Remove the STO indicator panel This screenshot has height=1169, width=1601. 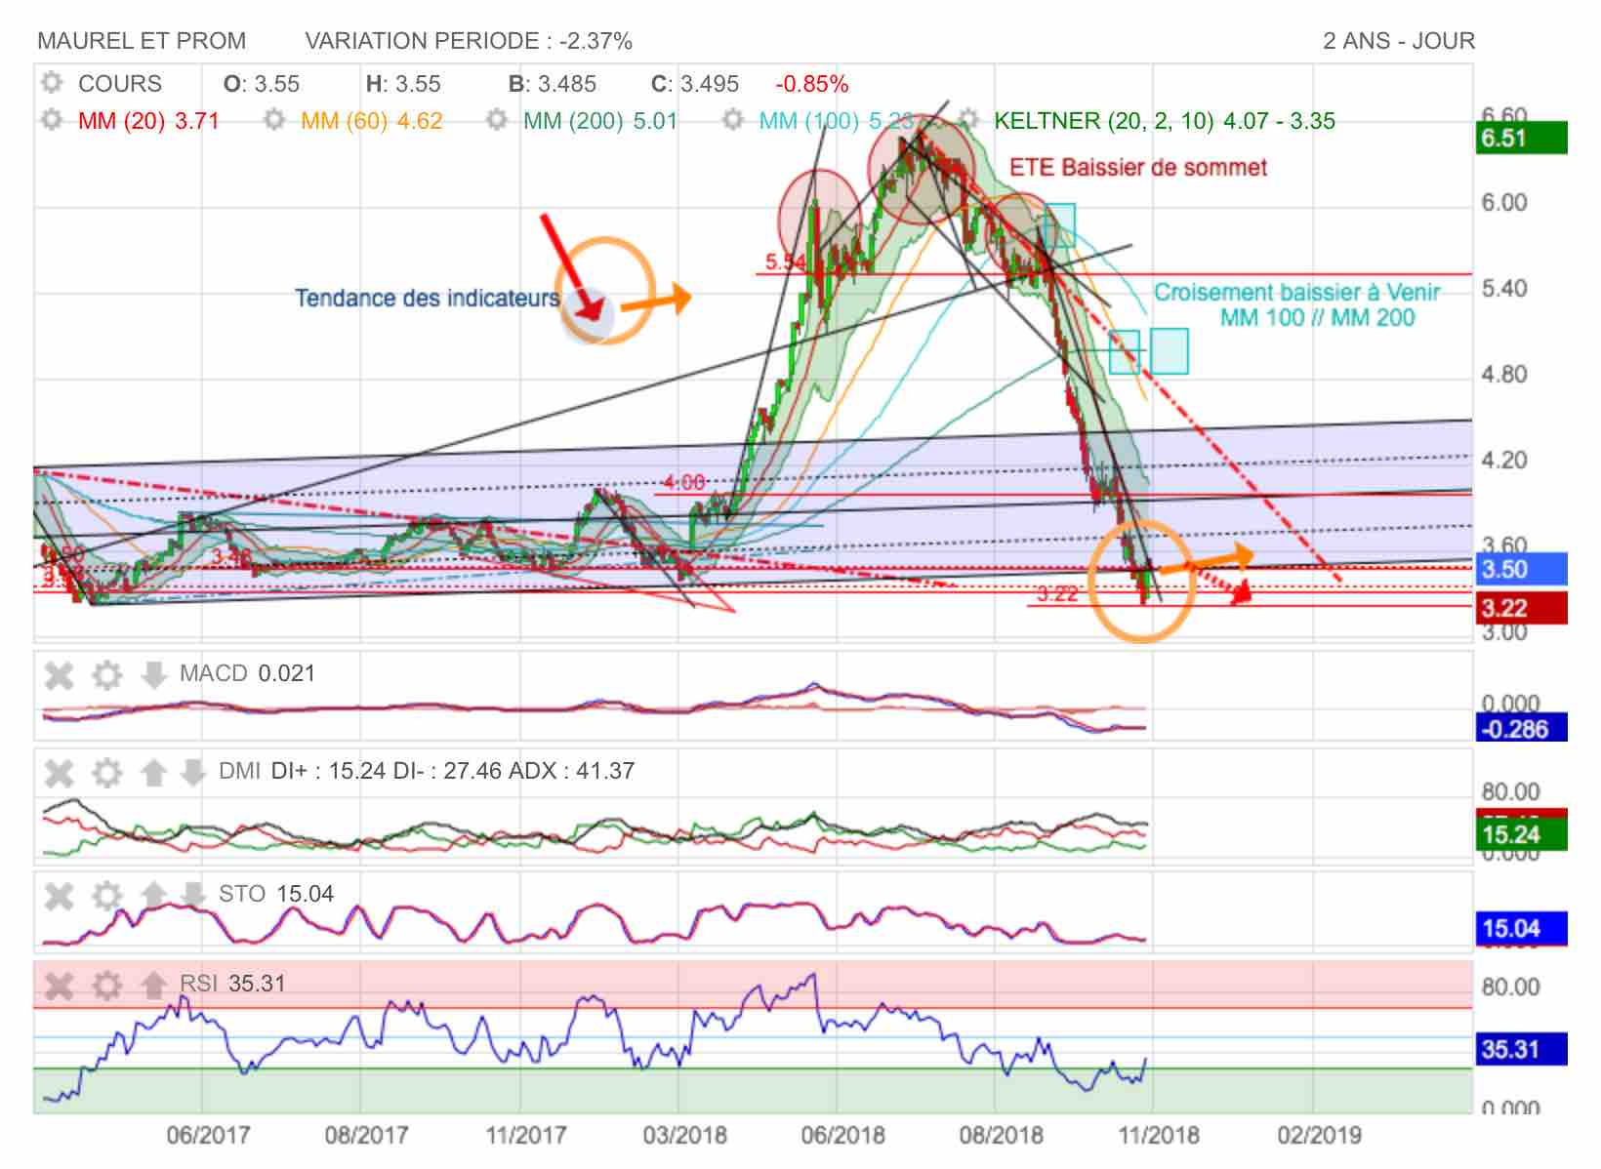[x=60, y=895]
